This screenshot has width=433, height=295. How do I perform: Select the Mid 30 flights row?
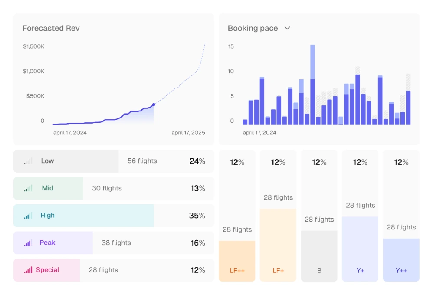pyautogui.click(x=114, y=188)
